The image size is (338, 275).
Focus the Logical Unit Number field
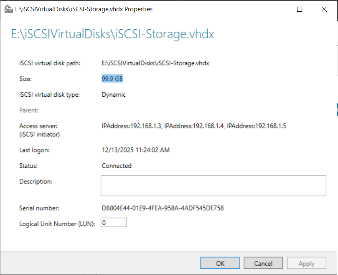(x=114, y=223)
